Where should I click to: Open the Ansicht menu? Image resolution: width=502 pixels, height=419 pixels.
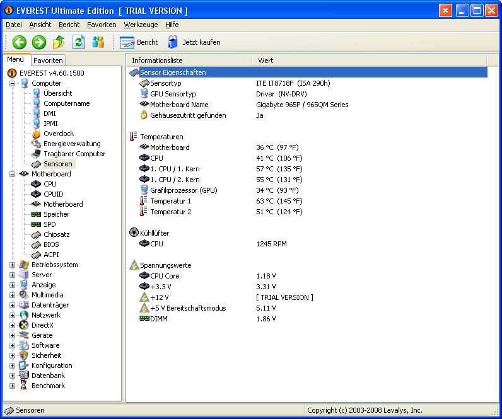tap(40, 25)
